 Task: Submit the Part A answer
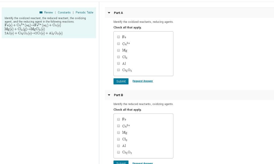[121, 81]
